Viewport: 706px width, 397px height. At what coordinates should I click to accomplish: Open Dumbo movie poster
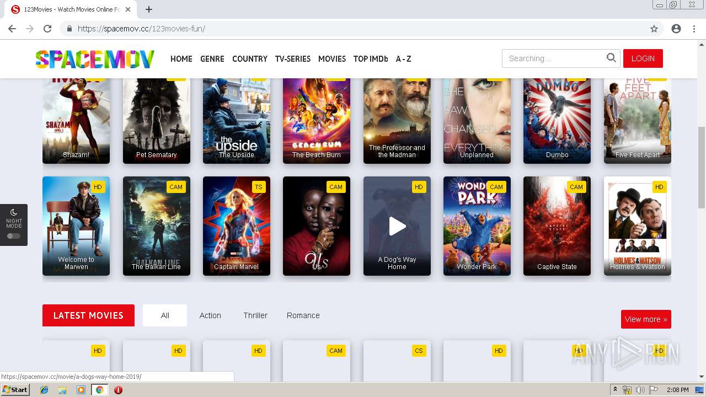(557, 121)
